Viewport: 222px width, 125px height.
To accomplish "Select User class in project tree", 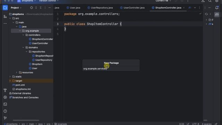I will [x=33, y=68].
